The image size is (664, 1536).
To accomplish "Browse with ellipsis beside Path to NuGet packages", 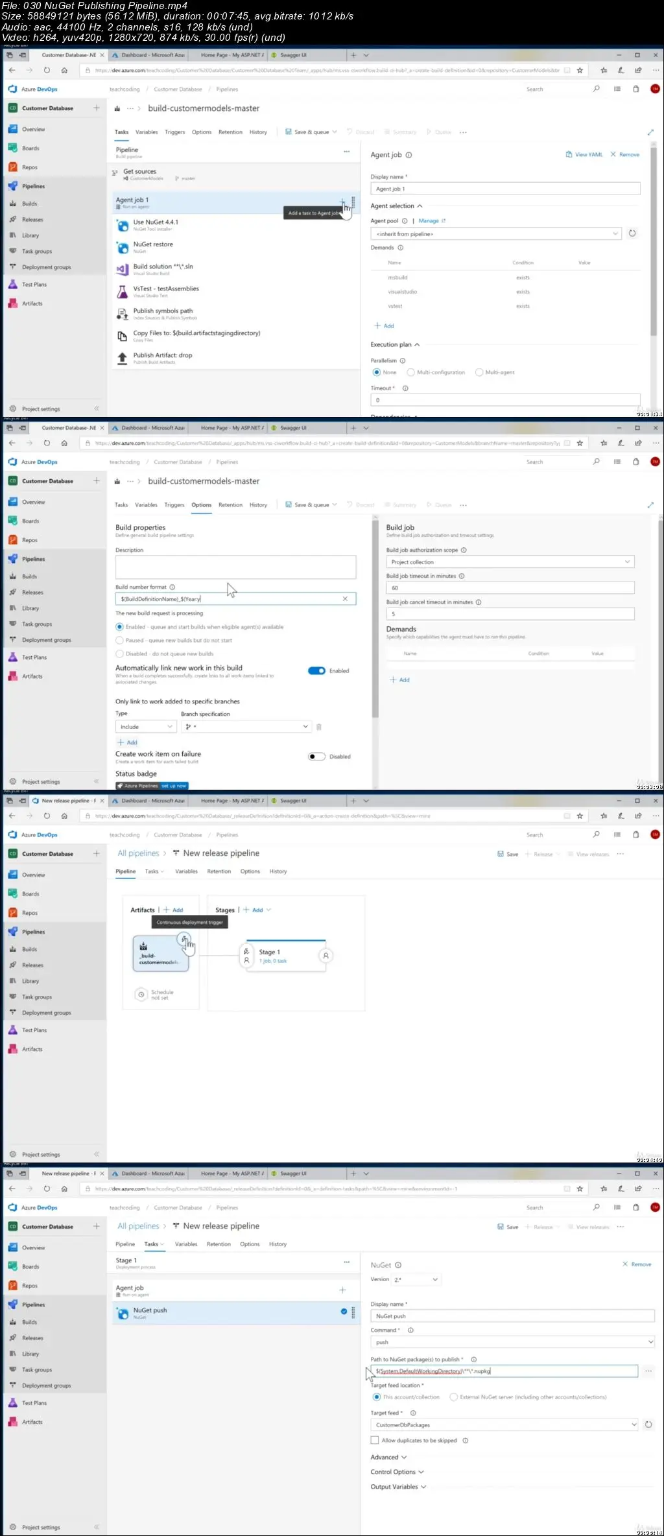I will (x=648, y=1371).
